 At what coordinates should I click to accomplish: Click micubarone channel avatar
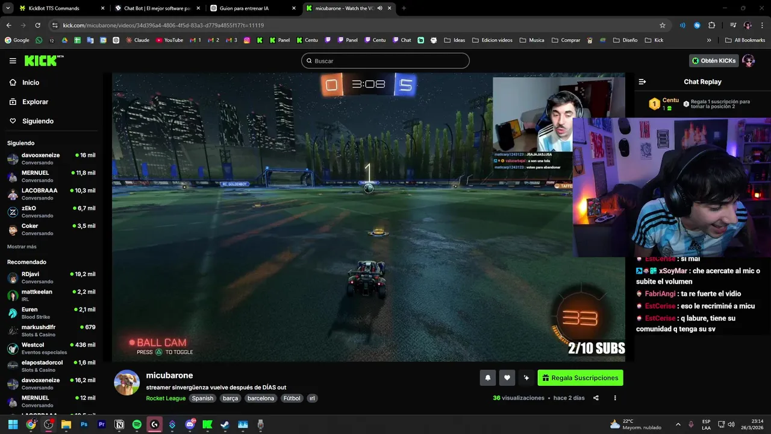(126, 383)
